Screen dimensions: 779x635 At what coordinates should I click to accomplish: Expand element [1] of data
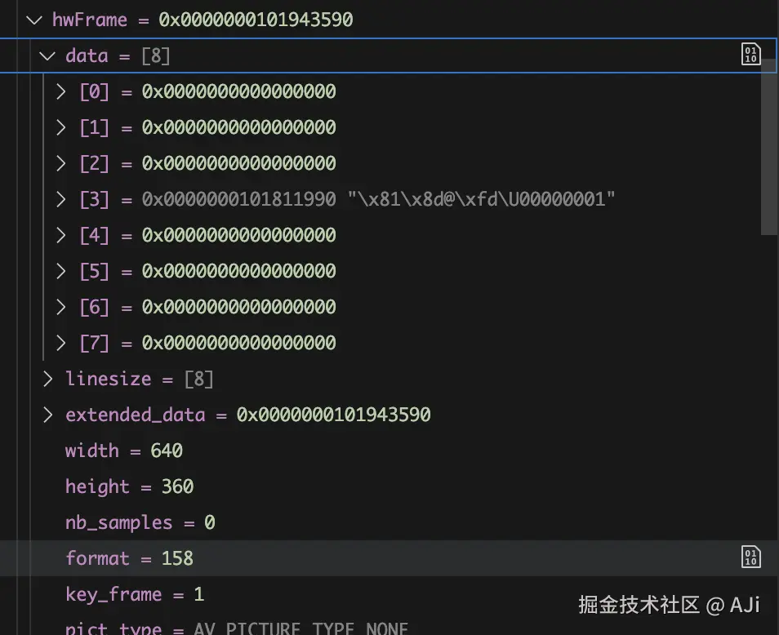(x=60, y=127)
